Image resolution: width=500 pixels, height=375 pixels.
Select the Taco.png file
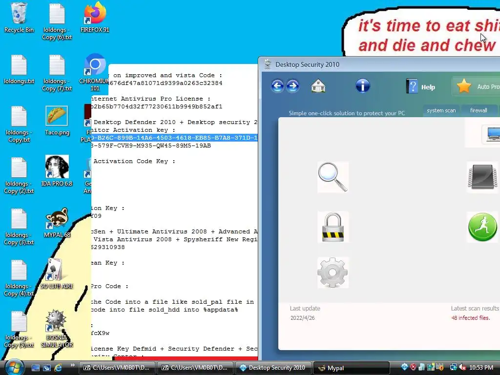57,121
